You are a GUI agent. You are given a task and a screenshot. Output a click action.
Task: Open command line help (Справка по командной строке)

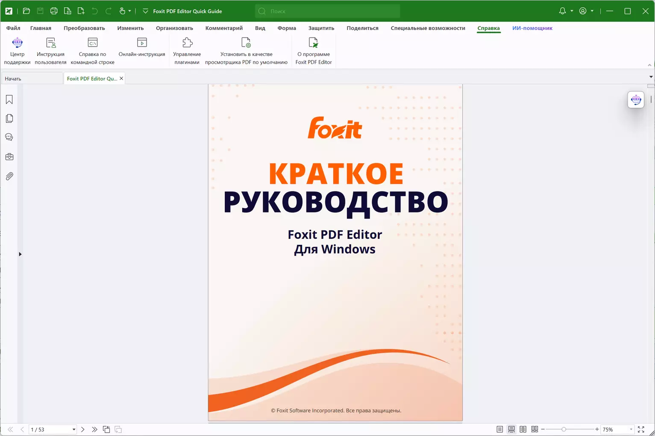[x=92, y=51]
